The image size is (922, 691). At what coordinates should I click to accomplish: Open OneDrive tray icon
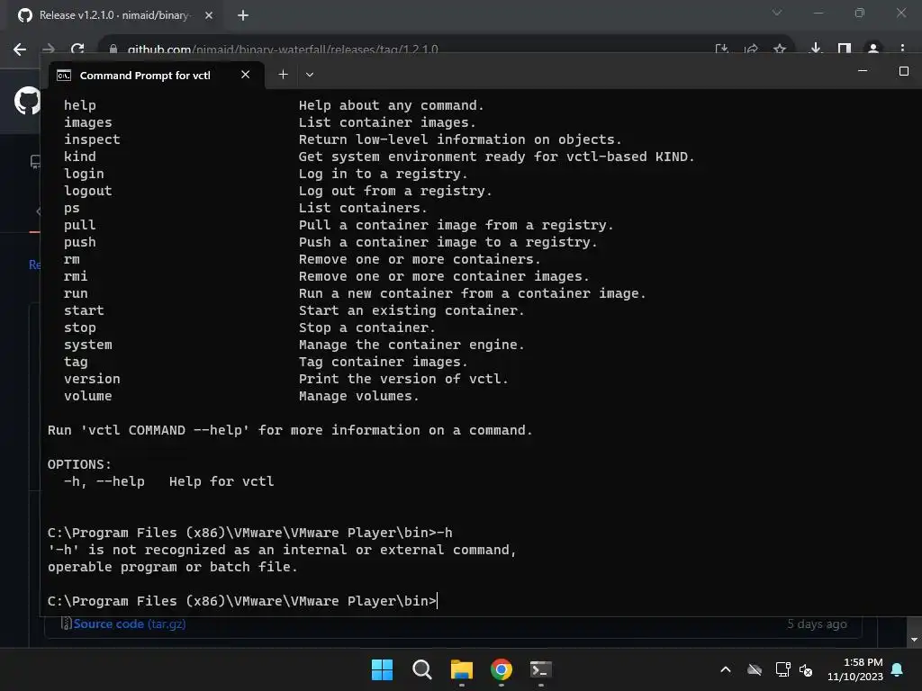click(x=755, y=669)
